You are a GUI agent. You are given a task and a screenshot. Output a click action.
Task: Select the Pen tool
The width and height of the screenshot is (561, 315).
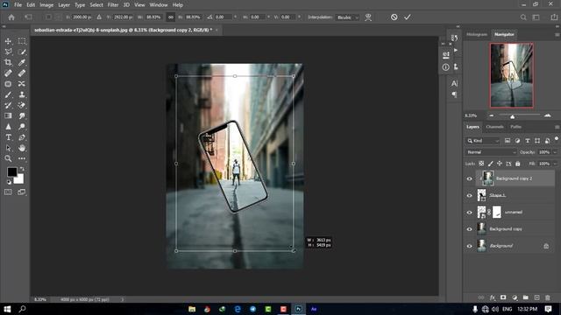point(22,137)
